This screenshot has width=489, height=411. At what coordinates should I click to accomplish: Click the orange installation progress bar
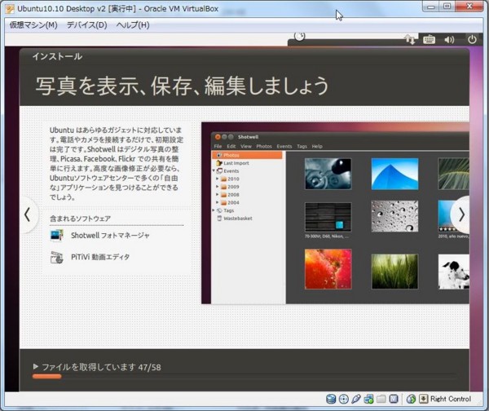pyautogui.click(x=46, y=377)
